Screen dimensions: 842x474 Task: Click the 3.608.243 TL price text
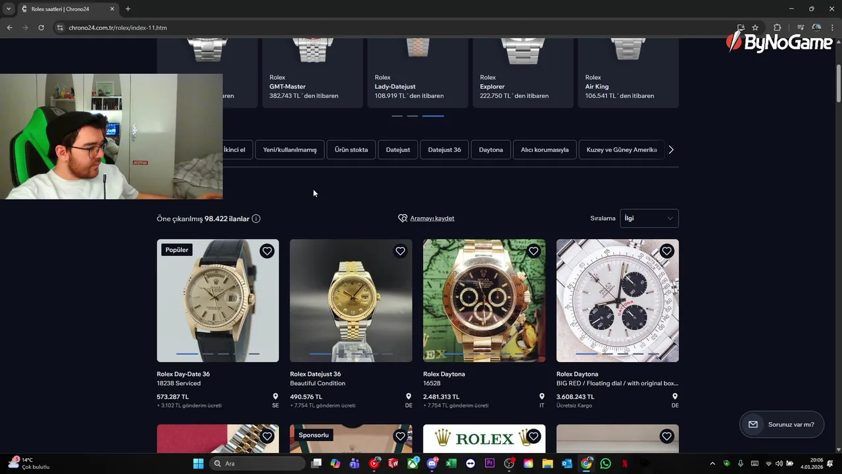(x=575, y=397)
